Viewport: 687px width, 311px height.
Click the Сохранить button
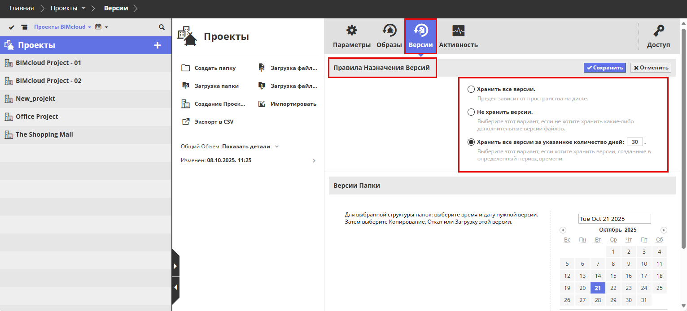click(x=605, y=68)
